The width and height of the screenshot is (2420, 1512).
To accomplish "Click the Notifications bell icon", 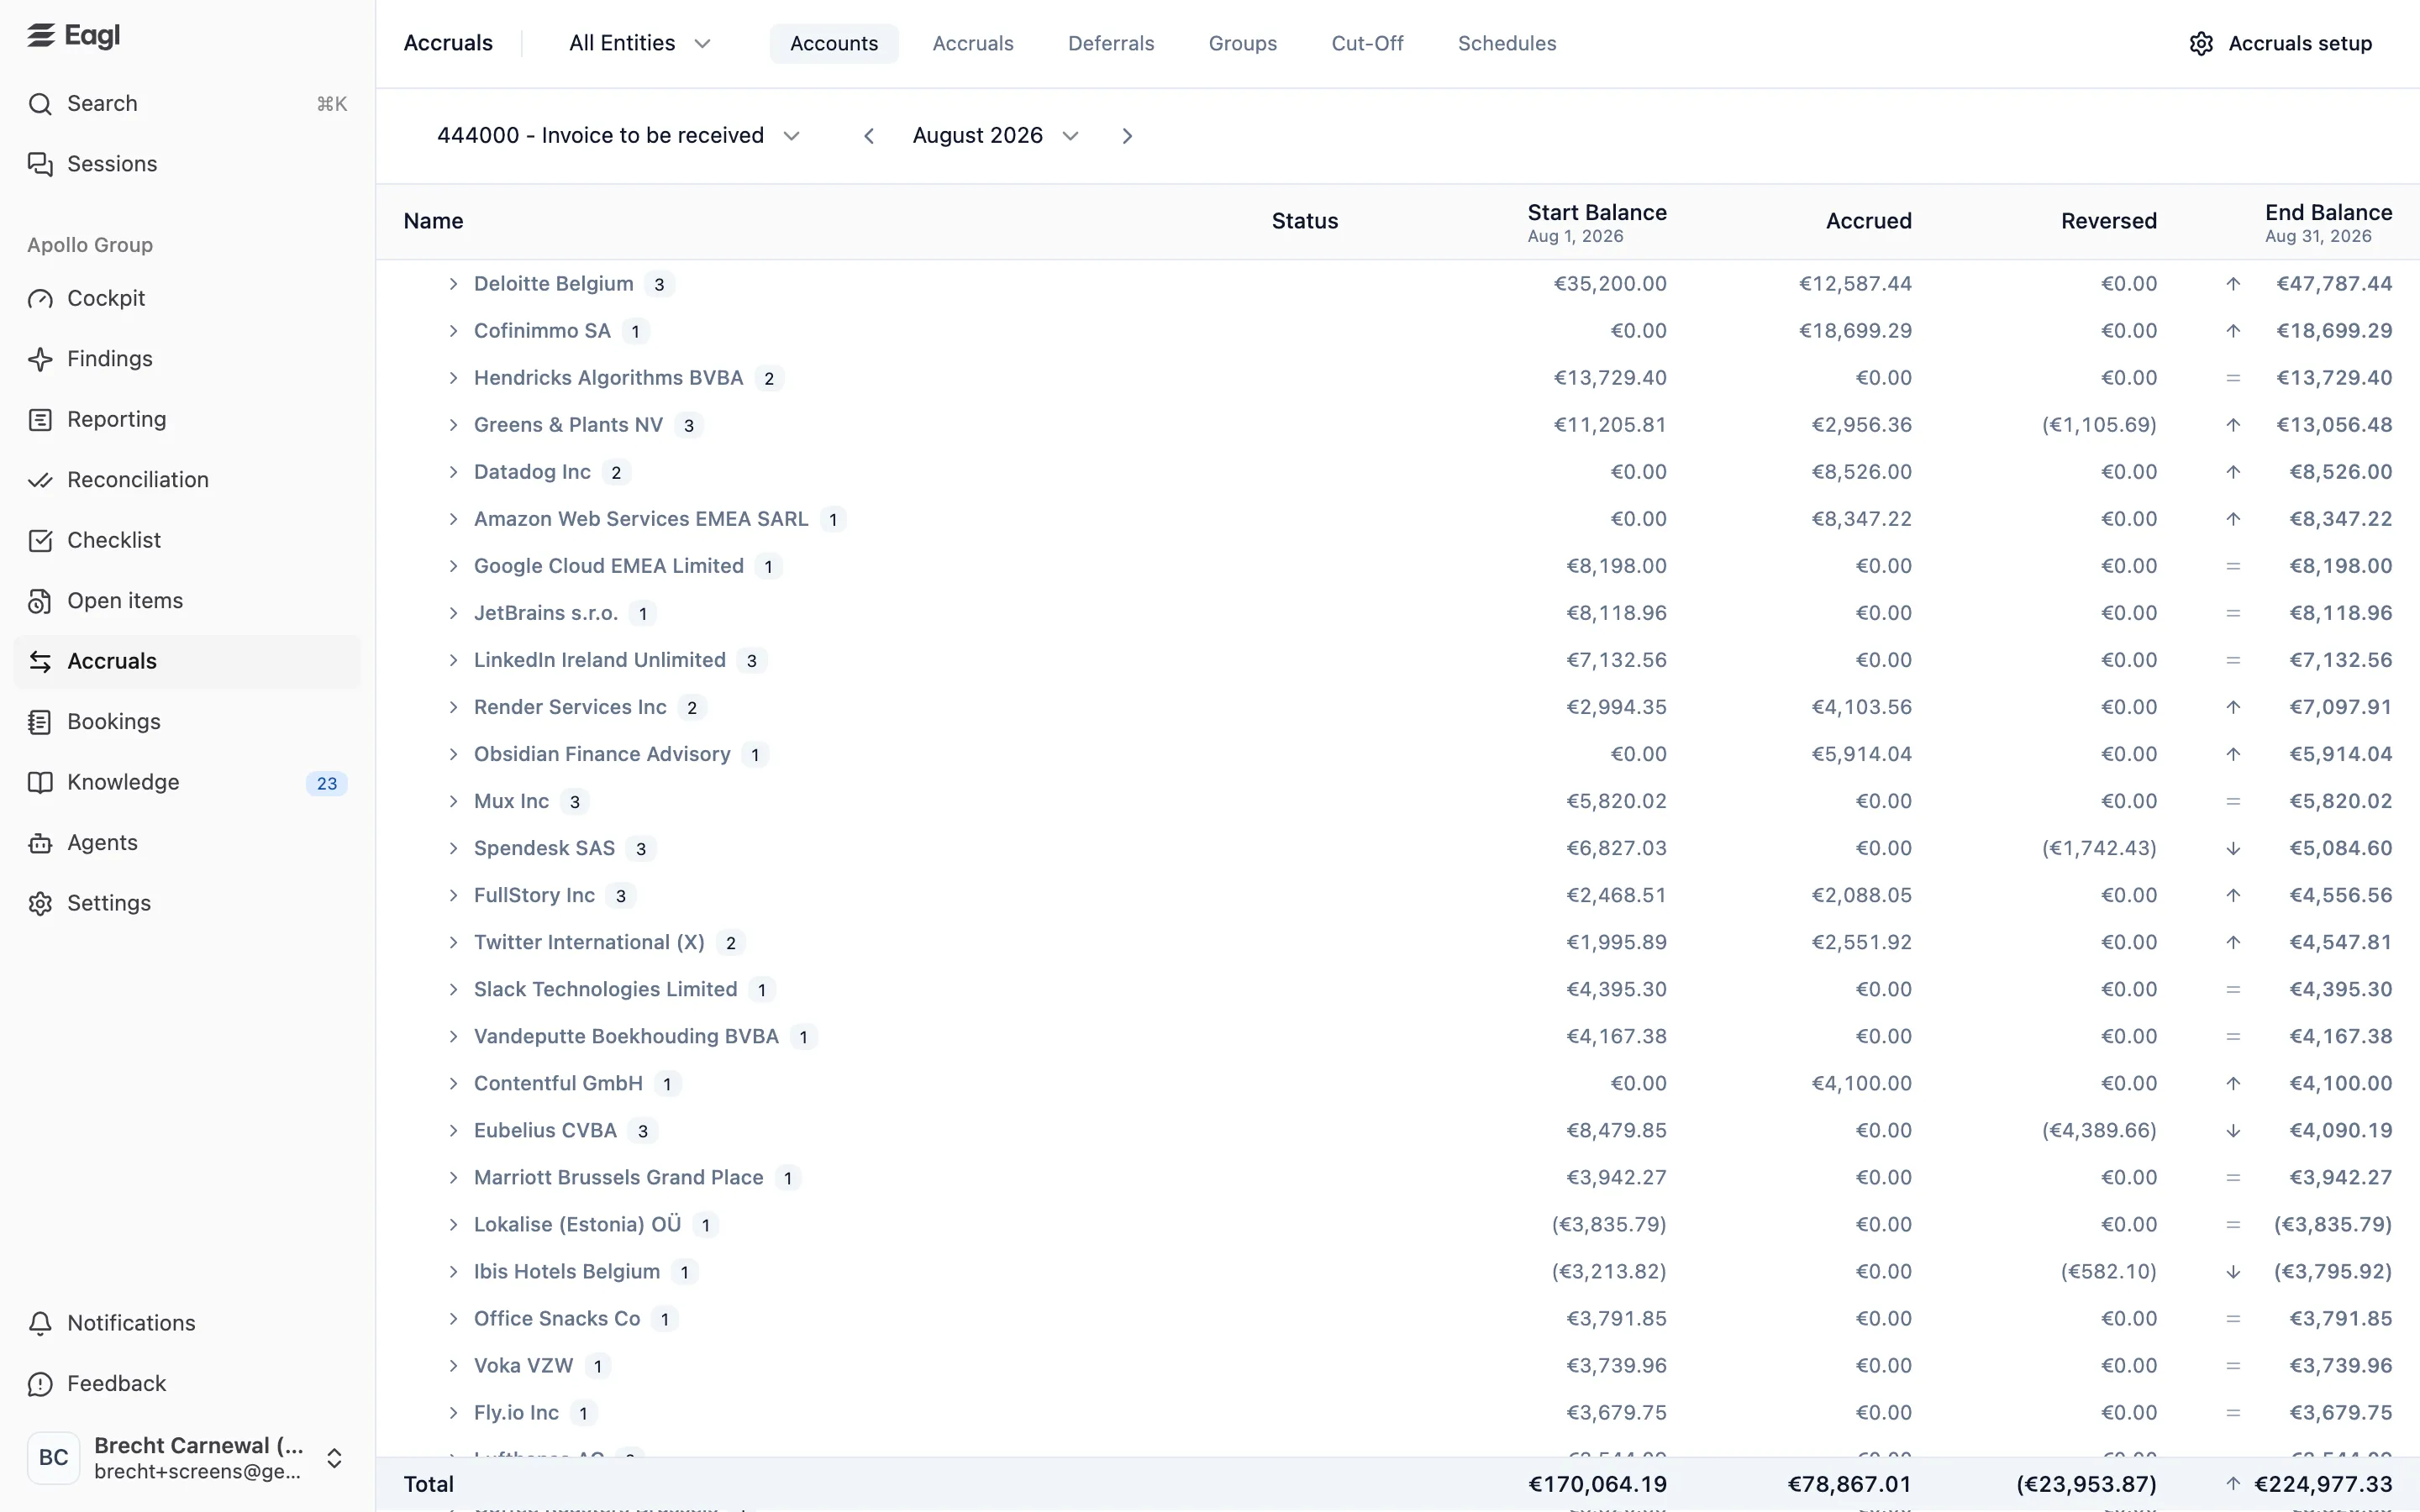I will 40,1323.
